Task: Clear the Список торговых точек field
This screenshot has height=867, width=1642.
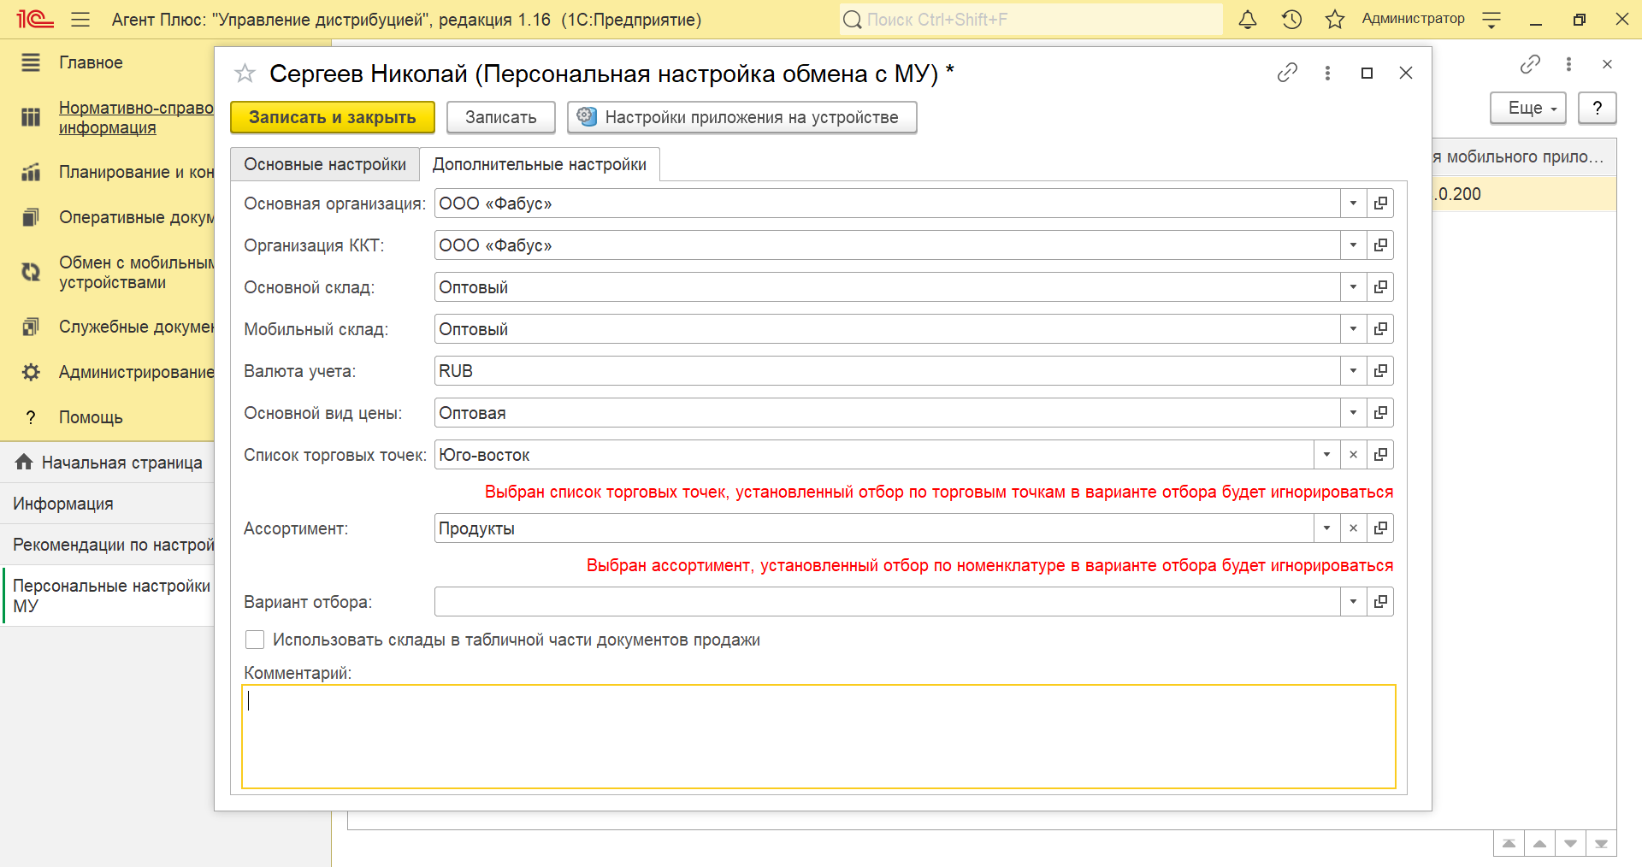Action: point(1353,455)
